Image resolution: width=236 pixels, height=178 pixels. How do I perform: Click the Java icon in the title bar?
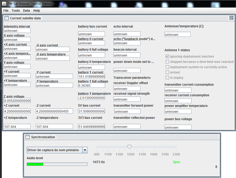(4, 4)
